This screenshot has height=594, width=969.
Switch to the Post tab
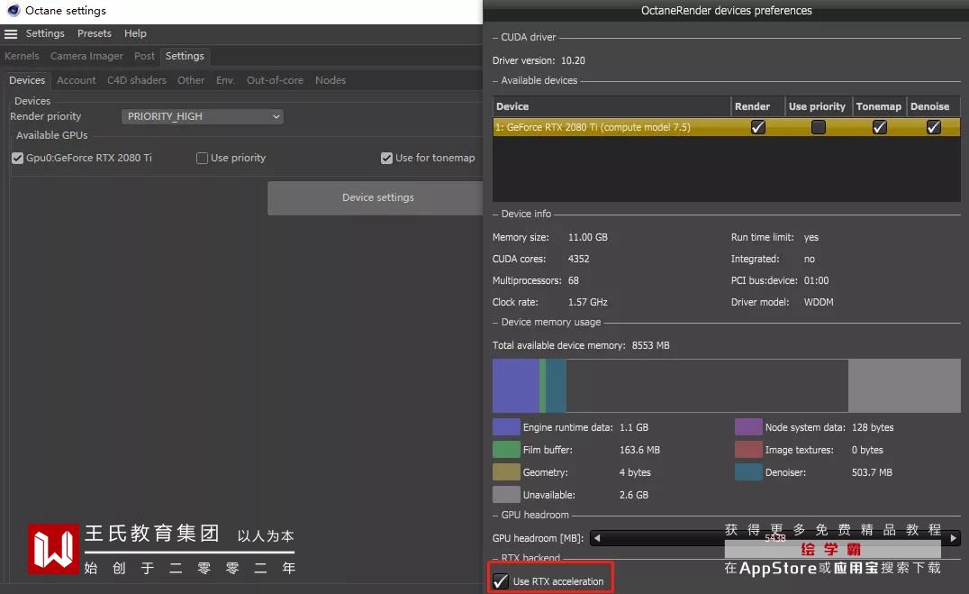tap(145, 56)
